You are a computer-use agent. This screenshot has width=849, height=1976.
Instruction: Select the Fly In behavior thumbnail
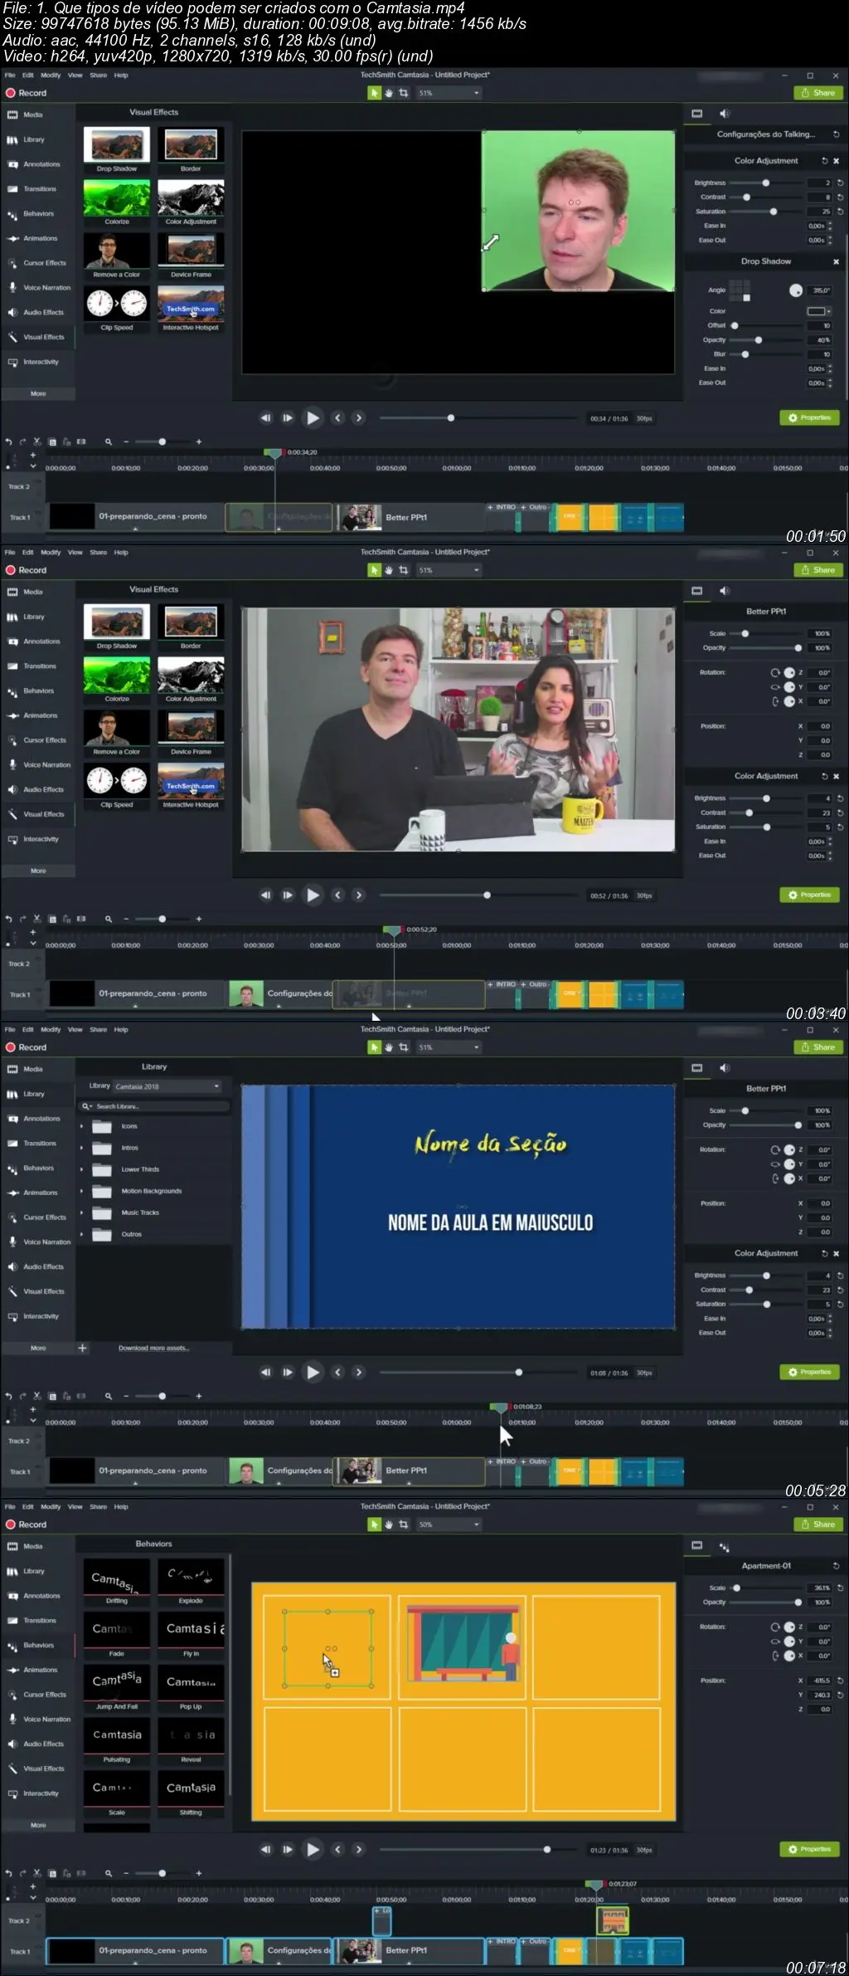pos(191,1629)
